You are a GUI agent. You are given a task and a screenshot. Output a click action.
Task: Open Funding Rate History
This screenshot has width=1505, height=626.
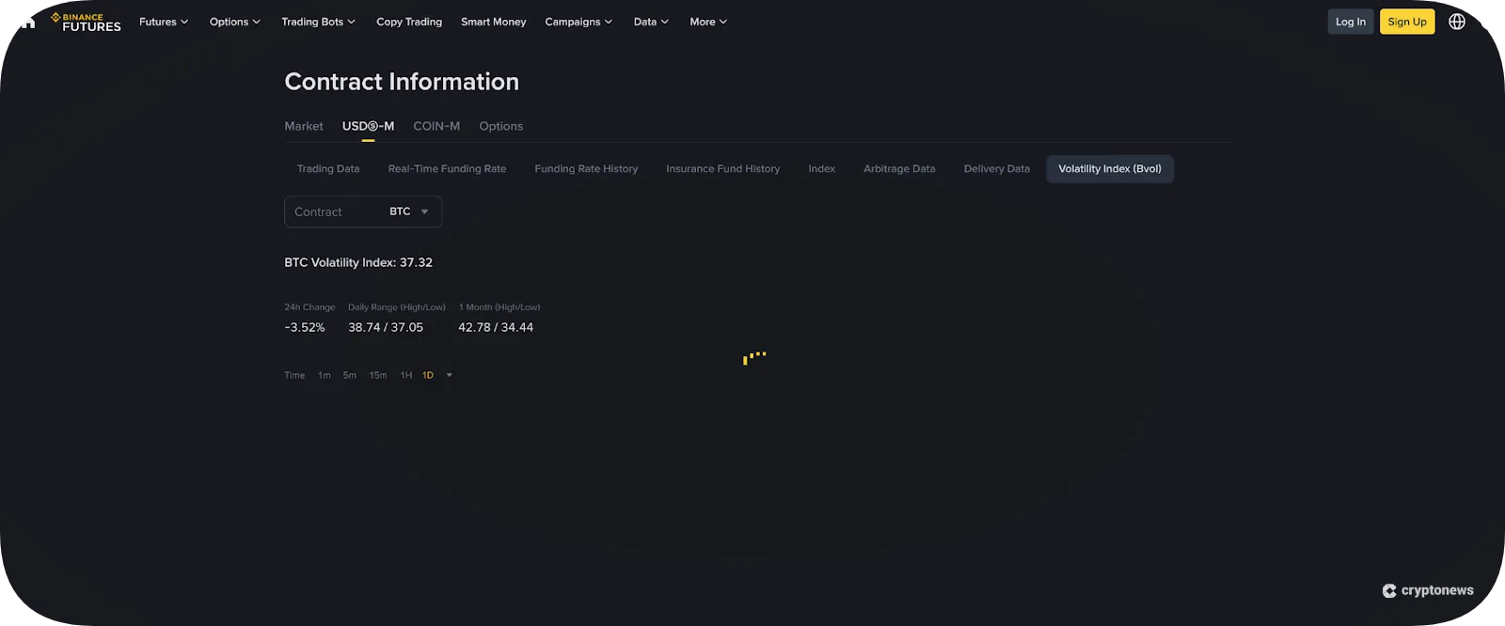point(586,169)
